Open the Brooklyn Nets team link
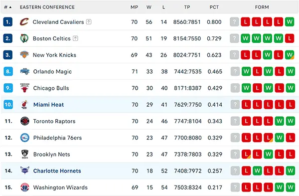The image size is (299, 196). [52, 154]
